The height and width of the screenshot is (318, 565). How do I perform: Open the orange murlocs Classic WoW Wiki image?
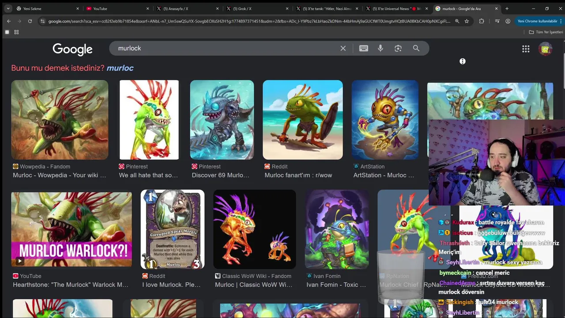[x=255, y=229]
